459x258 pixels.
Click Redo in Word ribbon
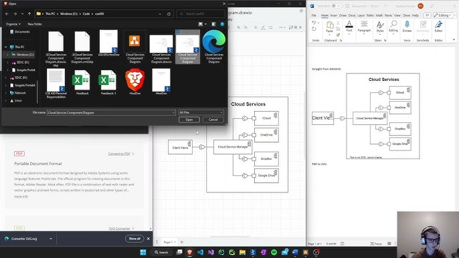click(314, 29)
